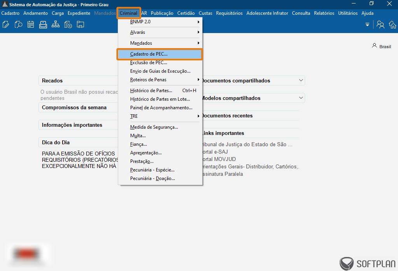Open the toolbar overflow down arrow

367,24
